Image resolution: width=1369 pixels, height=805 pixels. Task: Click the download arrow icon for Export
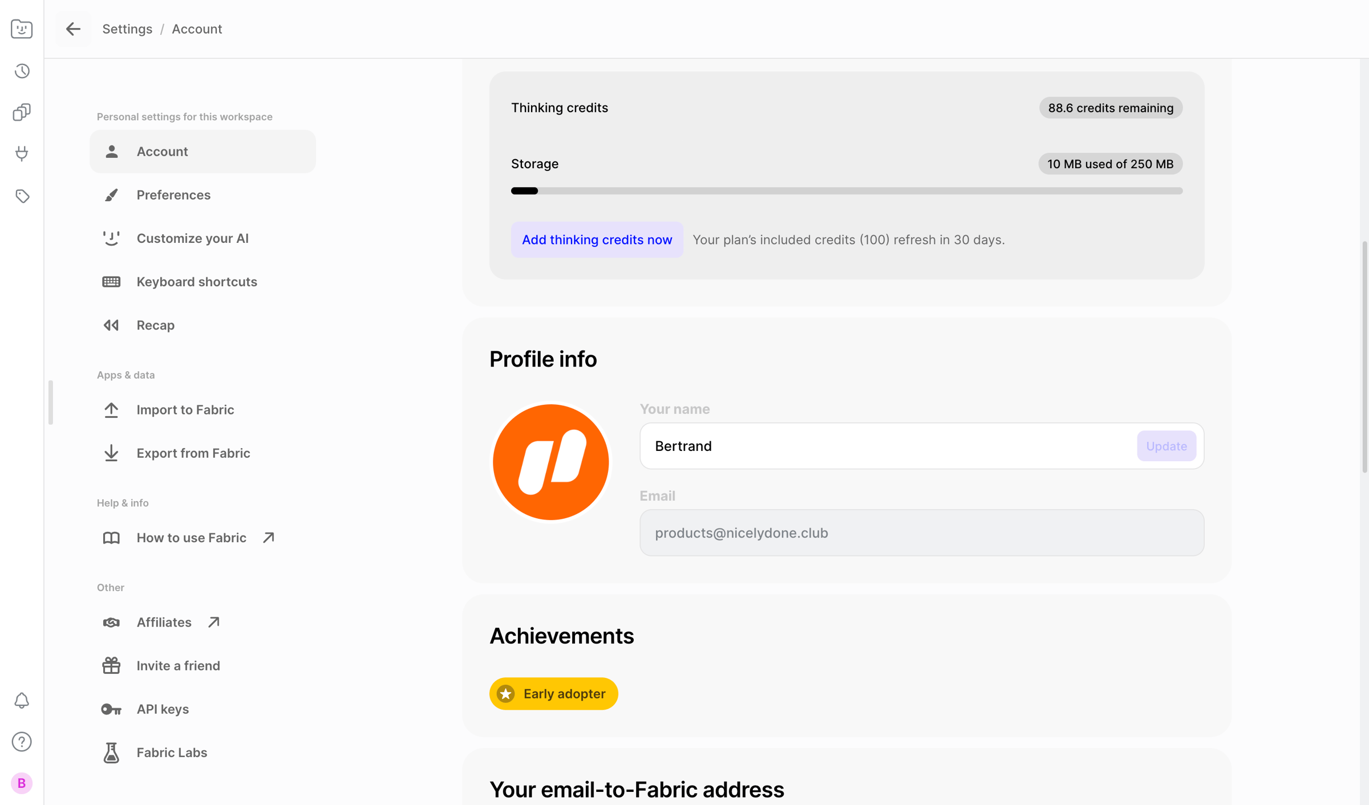coord(111,453)
